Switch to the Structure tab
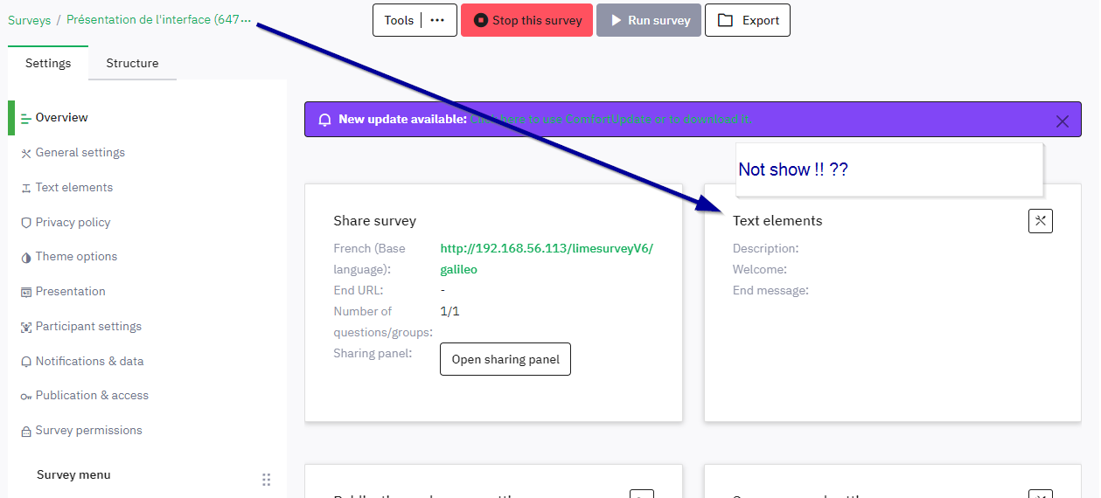The image size is (1101, 498). coord(132,63)
